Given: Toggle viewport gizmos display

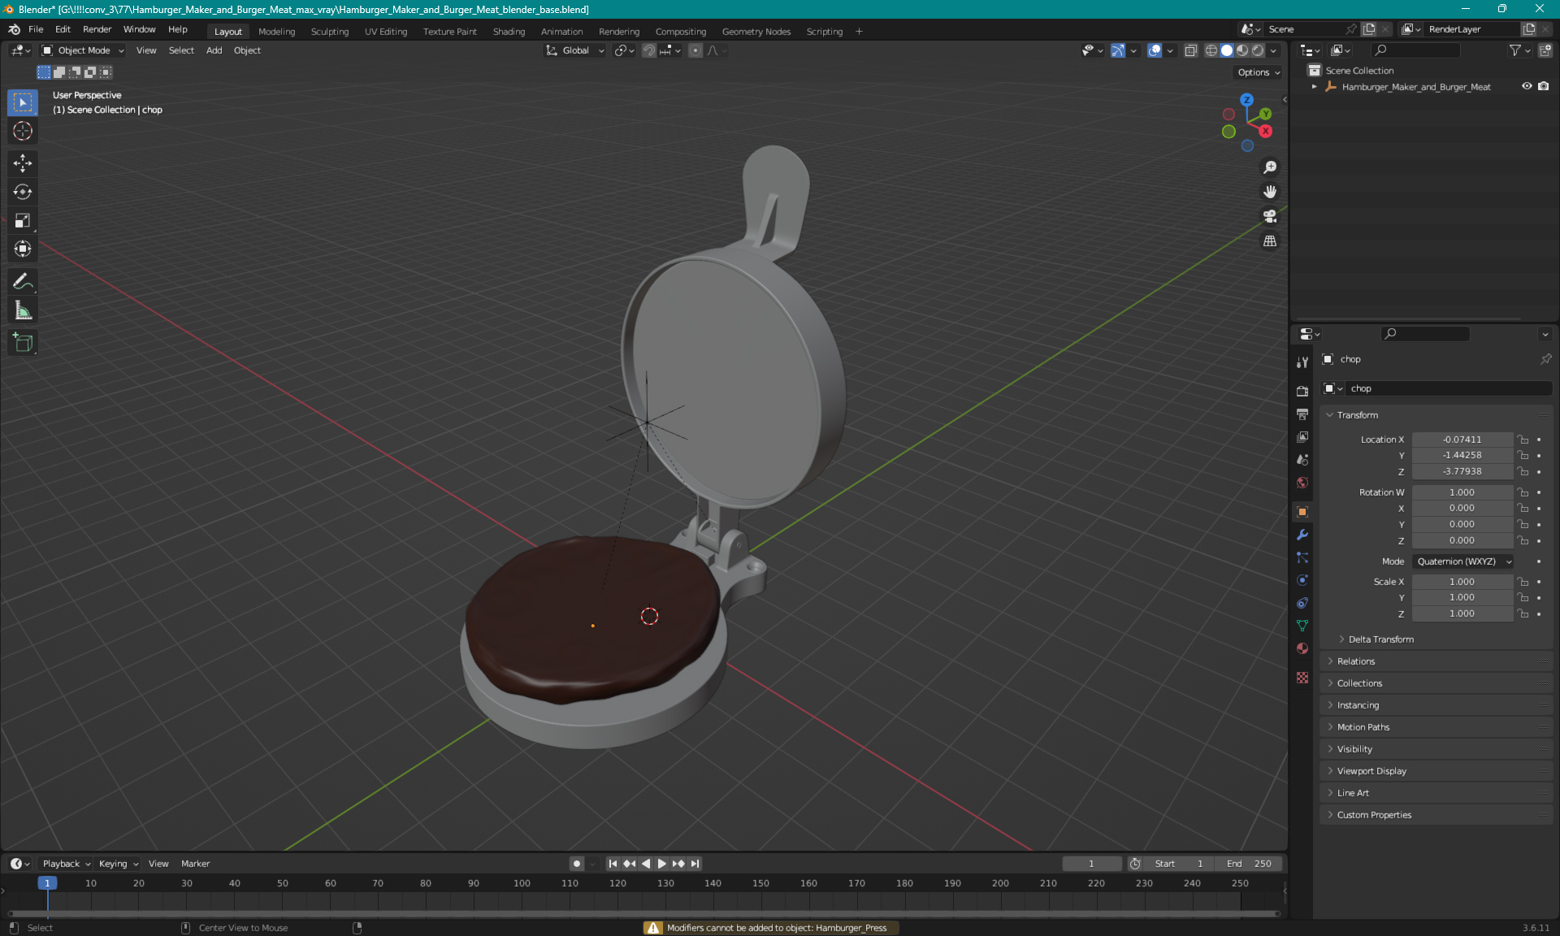Looking at the screenshot, I should [1118, 50].
